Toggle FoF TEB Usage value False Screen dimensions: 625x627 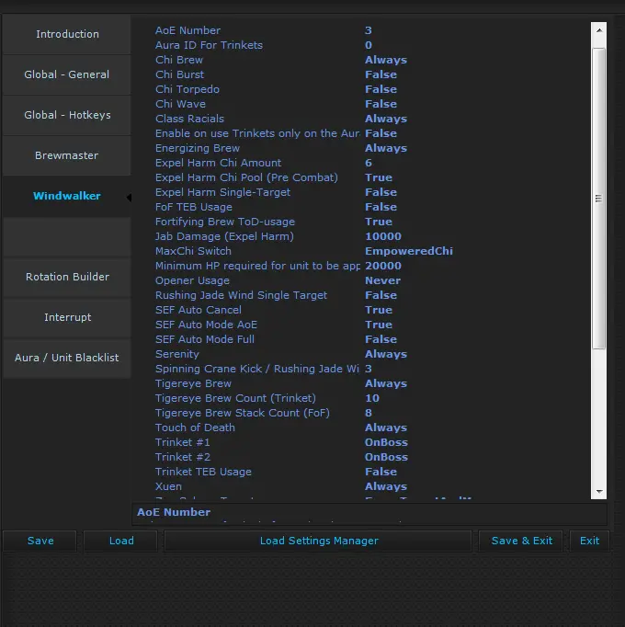point(381,207)
